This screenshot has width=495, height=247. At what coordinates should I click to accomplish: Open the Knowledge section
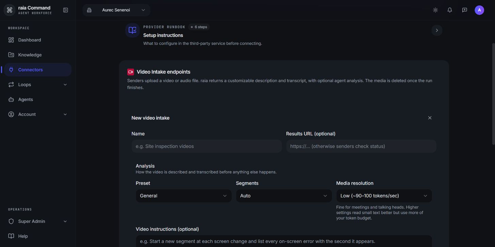point(38,55)
